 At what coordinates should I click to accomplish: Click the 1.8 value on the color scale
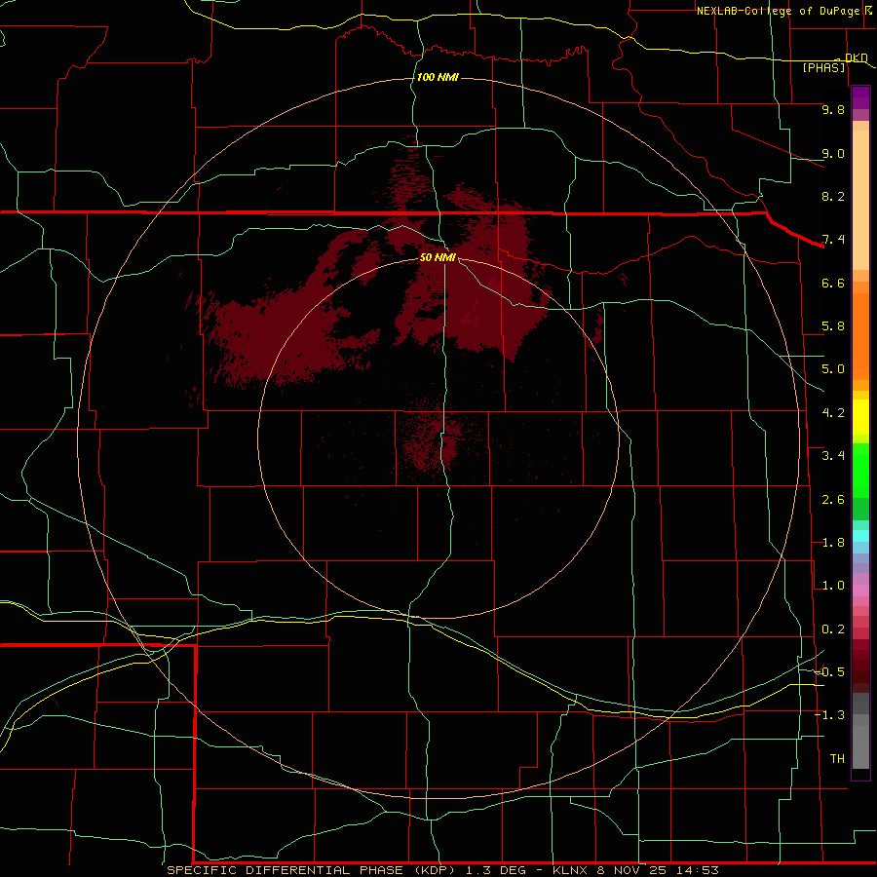833,543
